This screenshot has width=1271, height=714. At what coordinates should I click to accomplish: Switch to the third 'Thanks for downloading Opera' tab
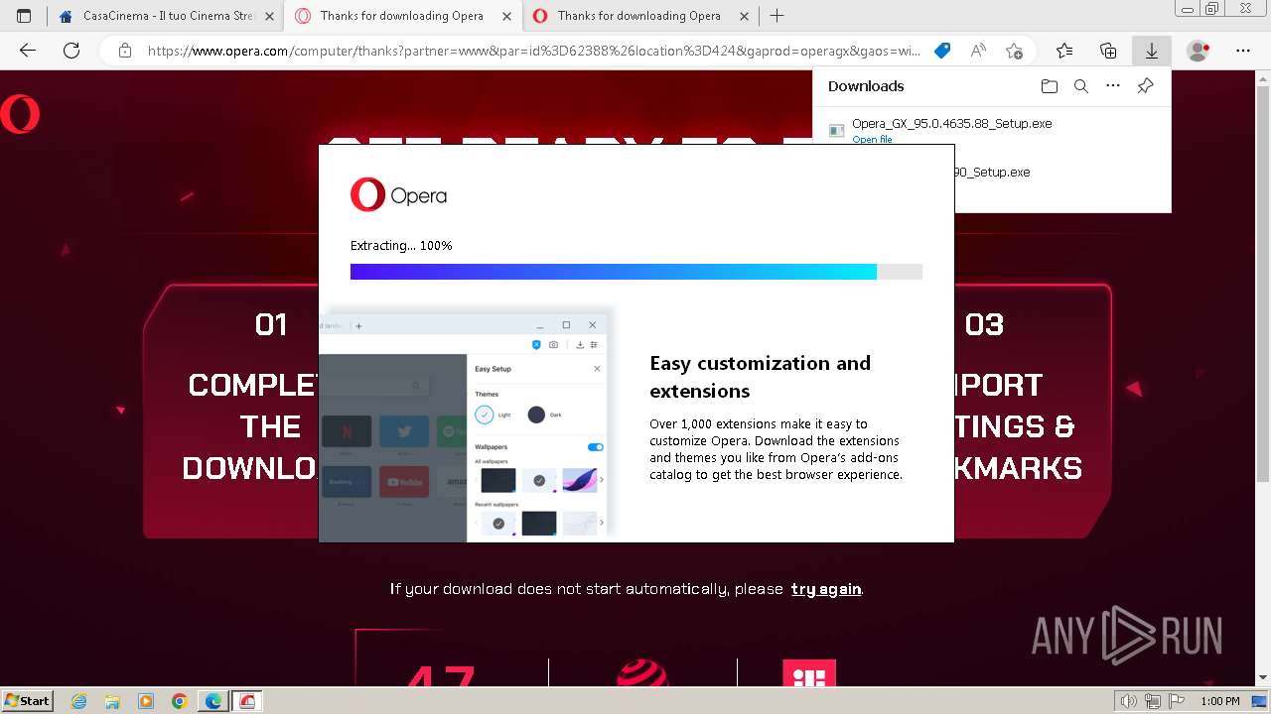point(639,16)
